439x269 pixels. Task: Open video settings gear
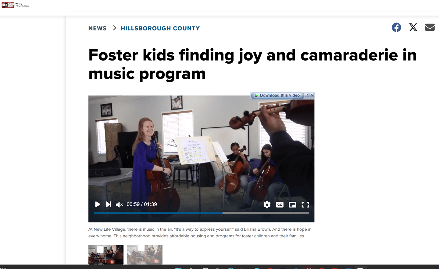tap(267, 205)
